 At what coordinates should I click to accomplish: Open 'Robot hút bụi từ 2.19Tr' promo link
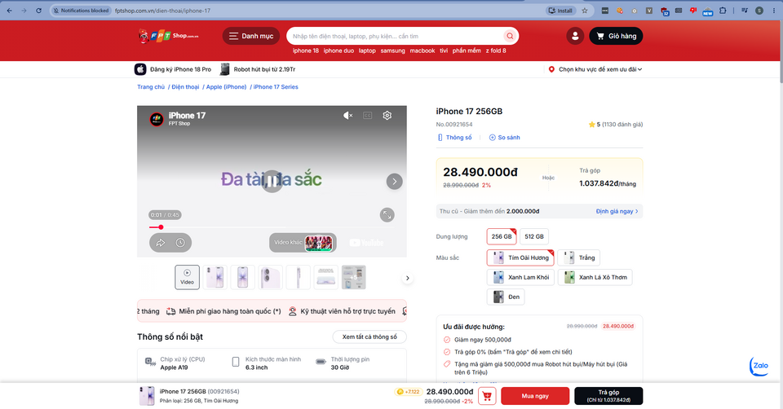coord(259,69)
